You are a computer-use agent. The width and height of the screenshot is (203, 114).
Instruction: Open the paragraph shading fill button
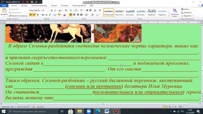point(92,15)
